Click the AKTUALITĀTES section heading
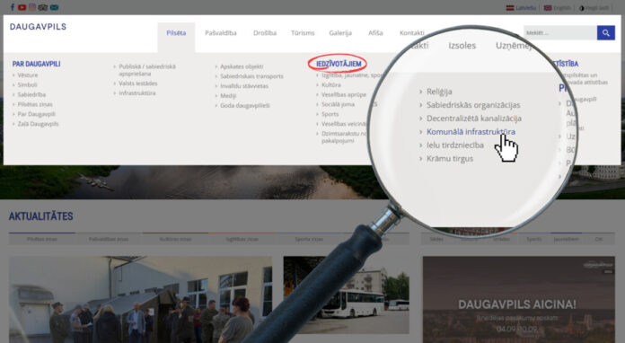Screen dimensions: 625x343 coord(41,216)
